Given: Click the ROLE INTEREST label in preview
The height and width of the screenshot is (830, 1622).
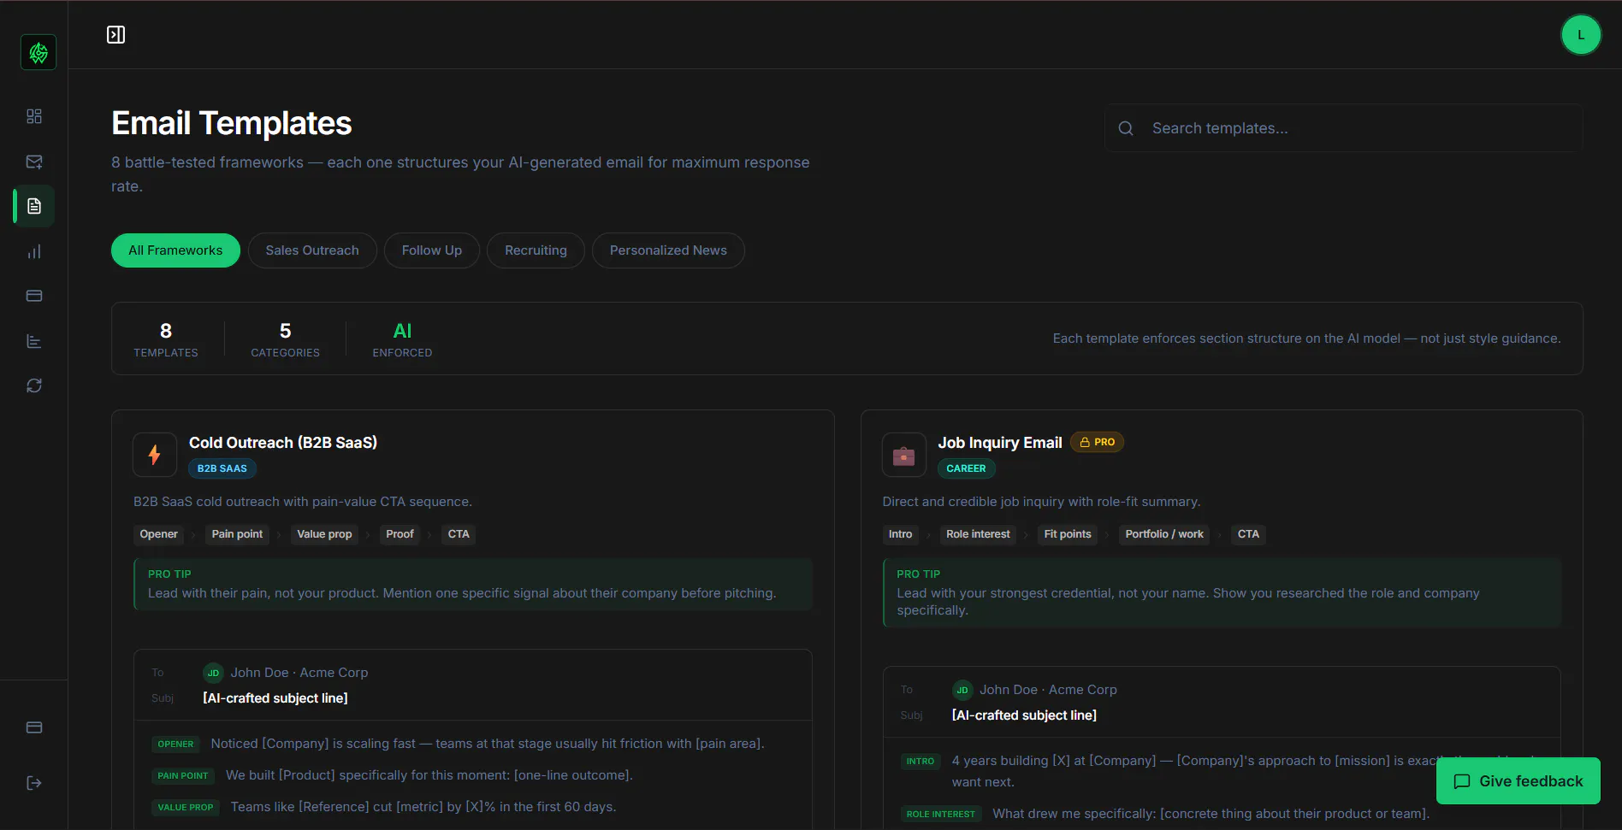Looking at the screenshot, I should [941, 815].
